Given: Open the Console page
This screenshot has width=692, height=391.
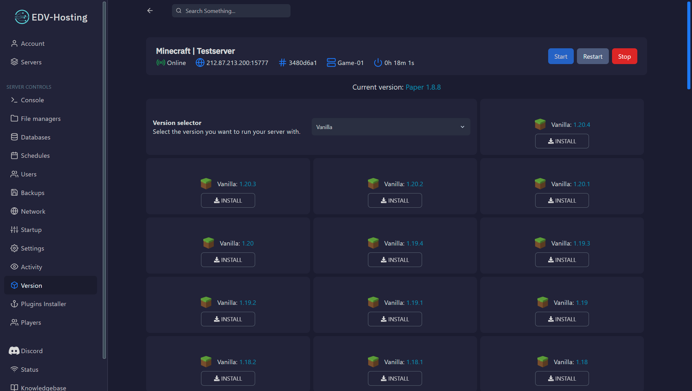Looking at the screenshot, I should [51, 100].
